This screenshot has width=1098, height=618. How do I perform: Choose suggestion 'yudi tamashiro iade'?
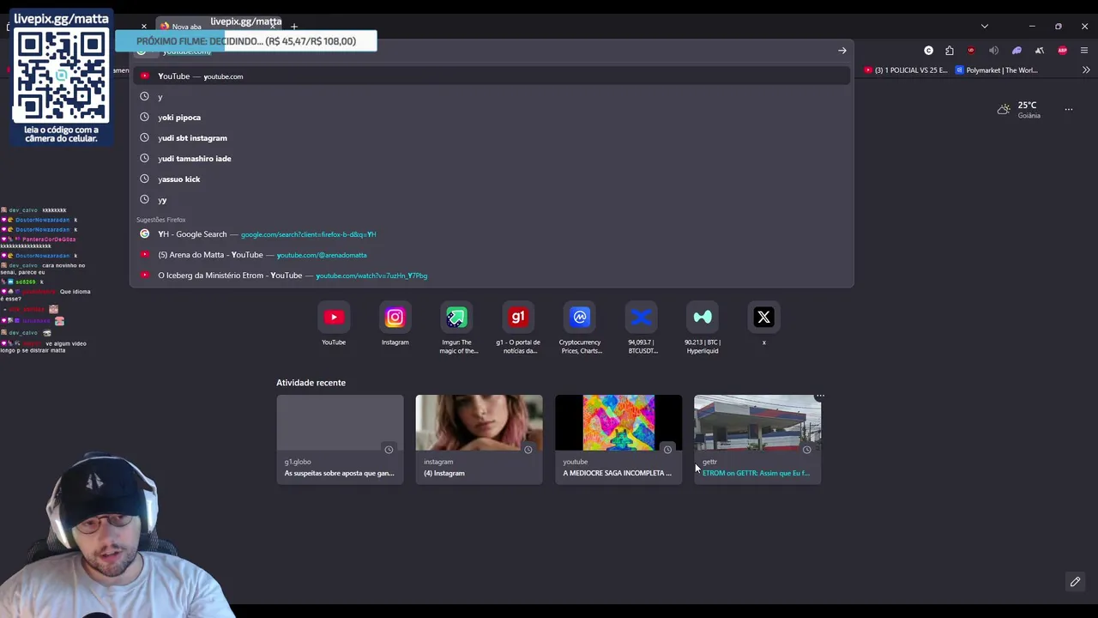[491, 159]
